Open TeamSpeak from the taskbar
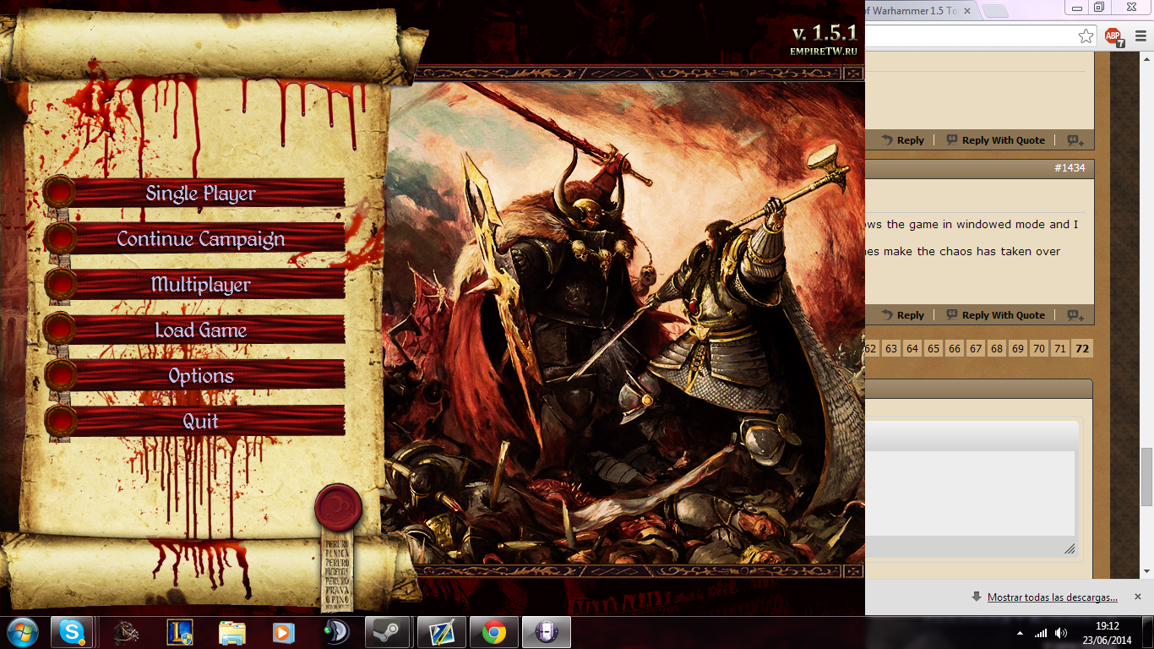1154x649 pixels. pos(337,632)
